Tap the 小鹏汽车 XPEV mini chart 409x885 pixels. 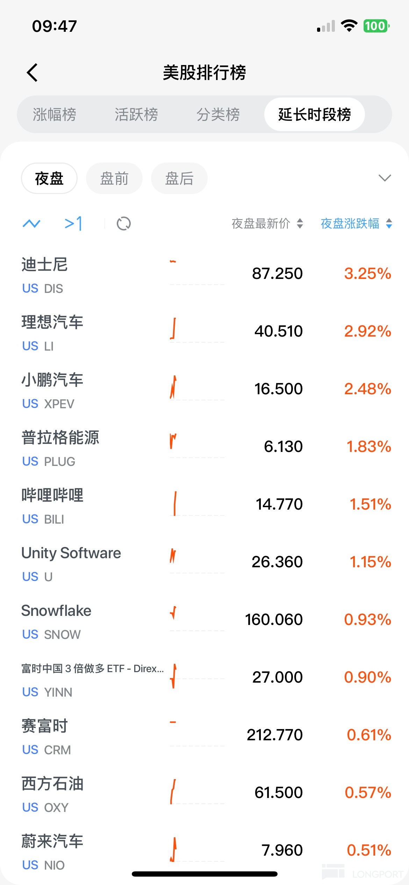197,389
